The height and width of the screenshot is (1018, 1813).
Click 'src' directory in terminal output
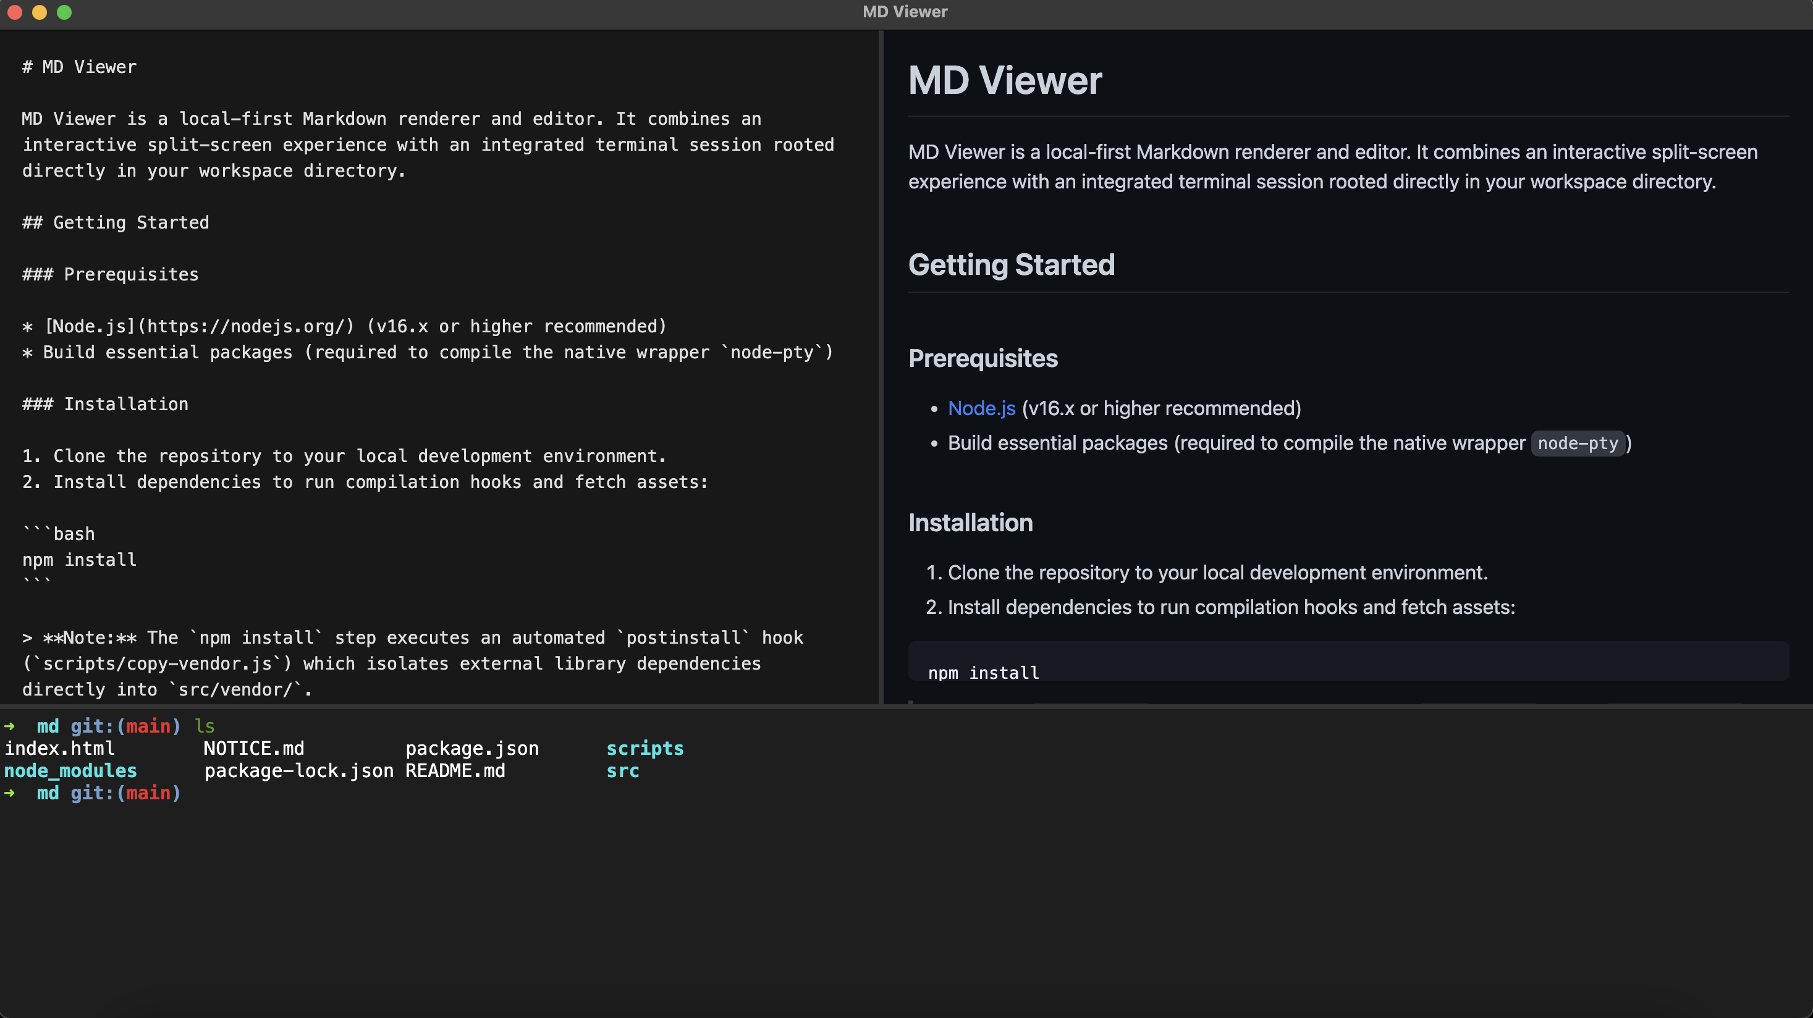(623, 771)
